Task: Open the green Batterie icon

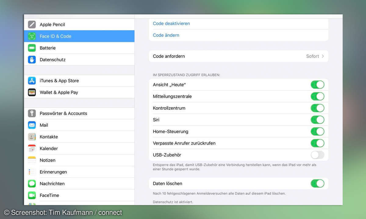Action: [x=32, y=48]
